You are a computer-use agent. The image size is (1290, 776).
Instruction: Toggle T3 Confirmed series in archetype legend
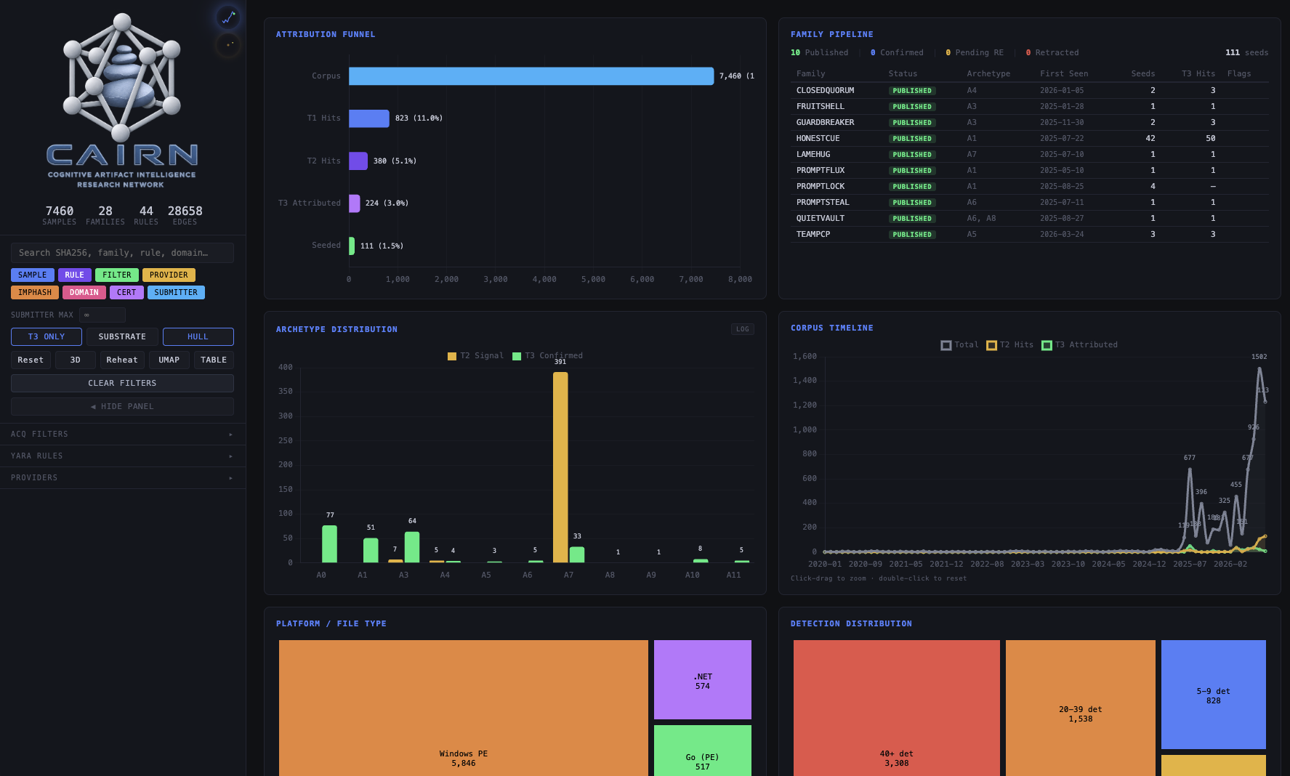point(548,356)
